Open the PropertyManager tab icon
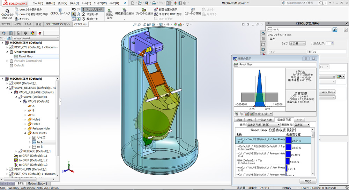349x190 pixels. 11,33
